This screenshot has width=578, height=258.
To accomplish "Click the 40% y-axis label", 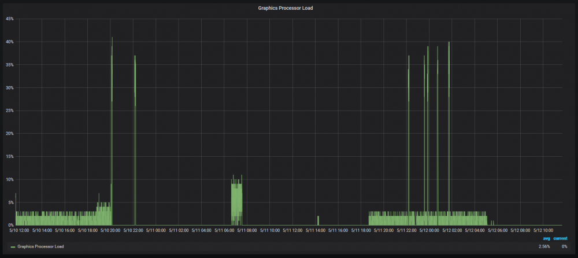I will [10, 42].
